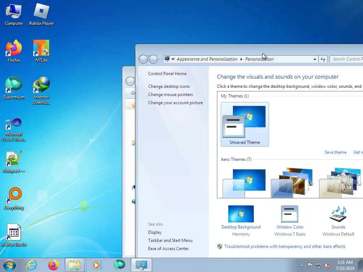Open the Start menu orb
This screenshot has width=363, height=272.
pos(10,265)
